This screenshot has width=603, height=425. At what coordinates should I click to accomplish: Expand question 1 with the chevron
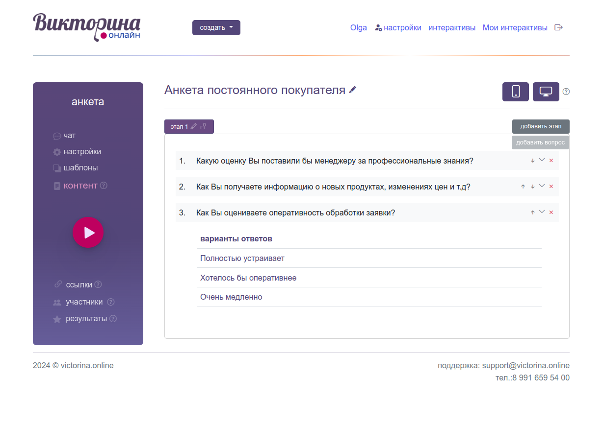pos(542,160)
